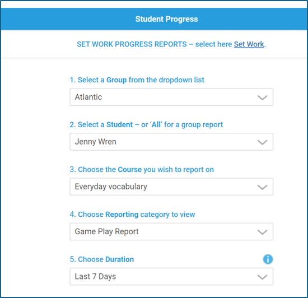Screen dimensions: 308x298
Task: Click the '1. Select a Group' label
Action: pos(137,80)
